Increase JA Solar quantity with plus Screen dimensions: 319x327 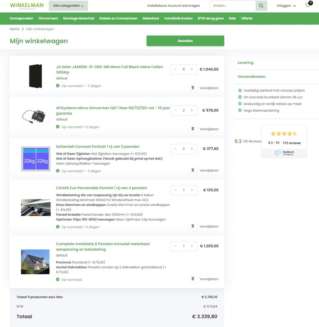192,69
